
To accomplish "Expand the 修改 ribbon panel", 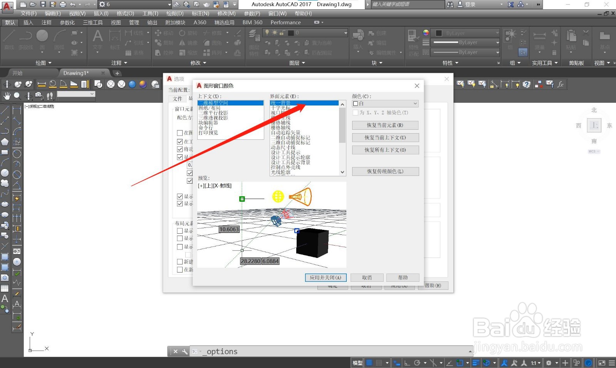I will click(198, 63).
